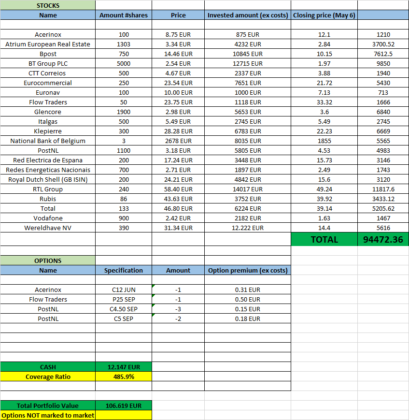409x420 pixels.
Task: Select the 'C5 SEP' specification cell
Action: tap(124, 318)
